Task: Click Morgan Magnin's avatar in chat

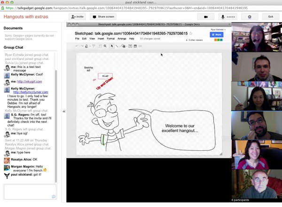Action: coord(7,168)
